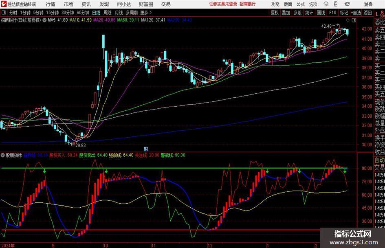Open the 发现 menu

[x=104, y=4]
